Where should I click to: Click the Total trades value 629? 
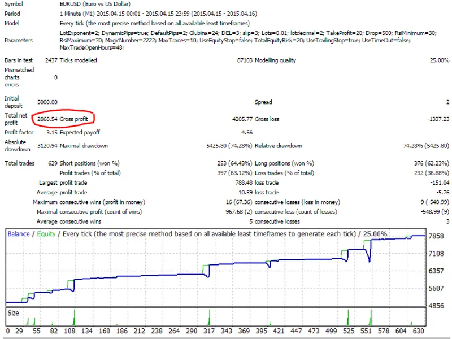tap(53, 163)
